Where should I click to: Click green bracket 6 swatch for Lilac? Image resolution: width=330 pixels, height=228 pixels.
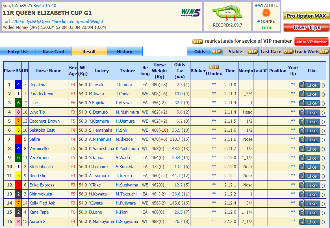[x=18, y=103]
